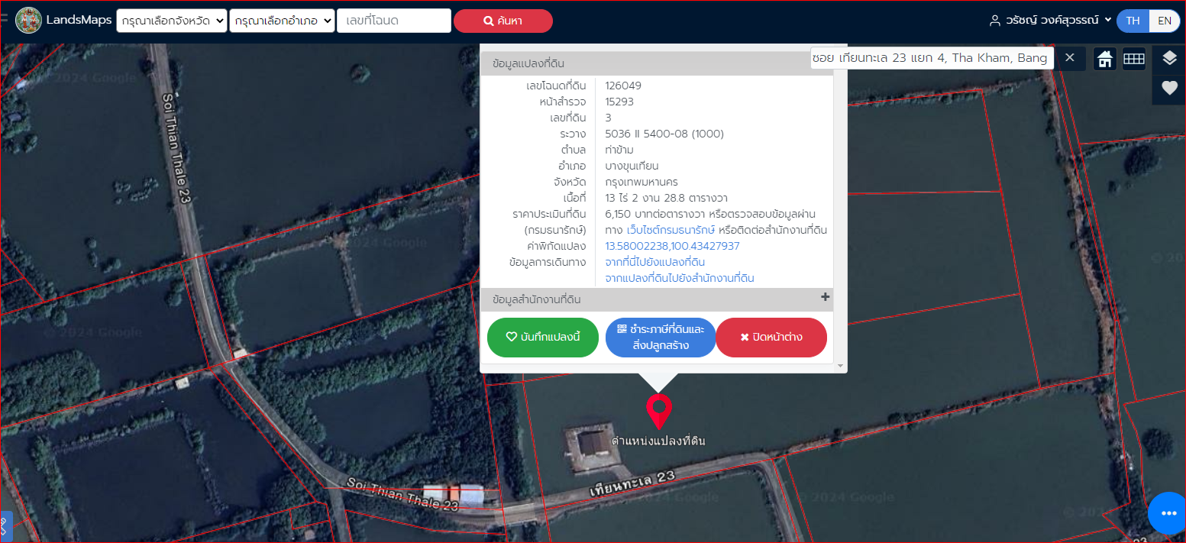Clear the address search with X icon
This screenshot has height=543, width=1186.
(x=1070, y=57)
